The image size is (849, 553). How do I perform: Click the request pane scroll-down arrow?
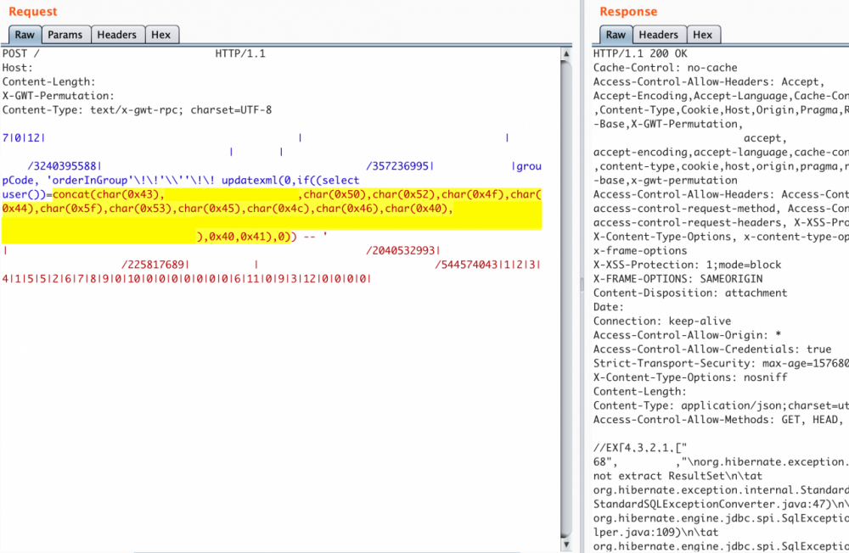(566, 545)
